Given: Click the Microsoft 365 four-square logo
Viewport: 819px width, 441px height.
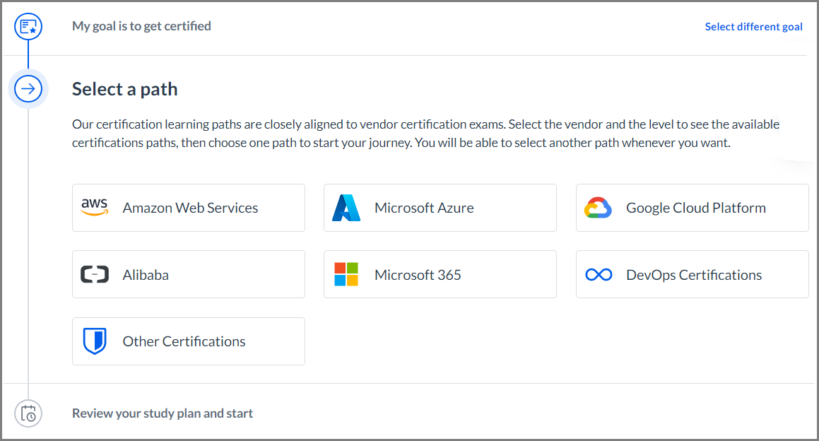Looking at the screenshot, I should coord(346,274).
